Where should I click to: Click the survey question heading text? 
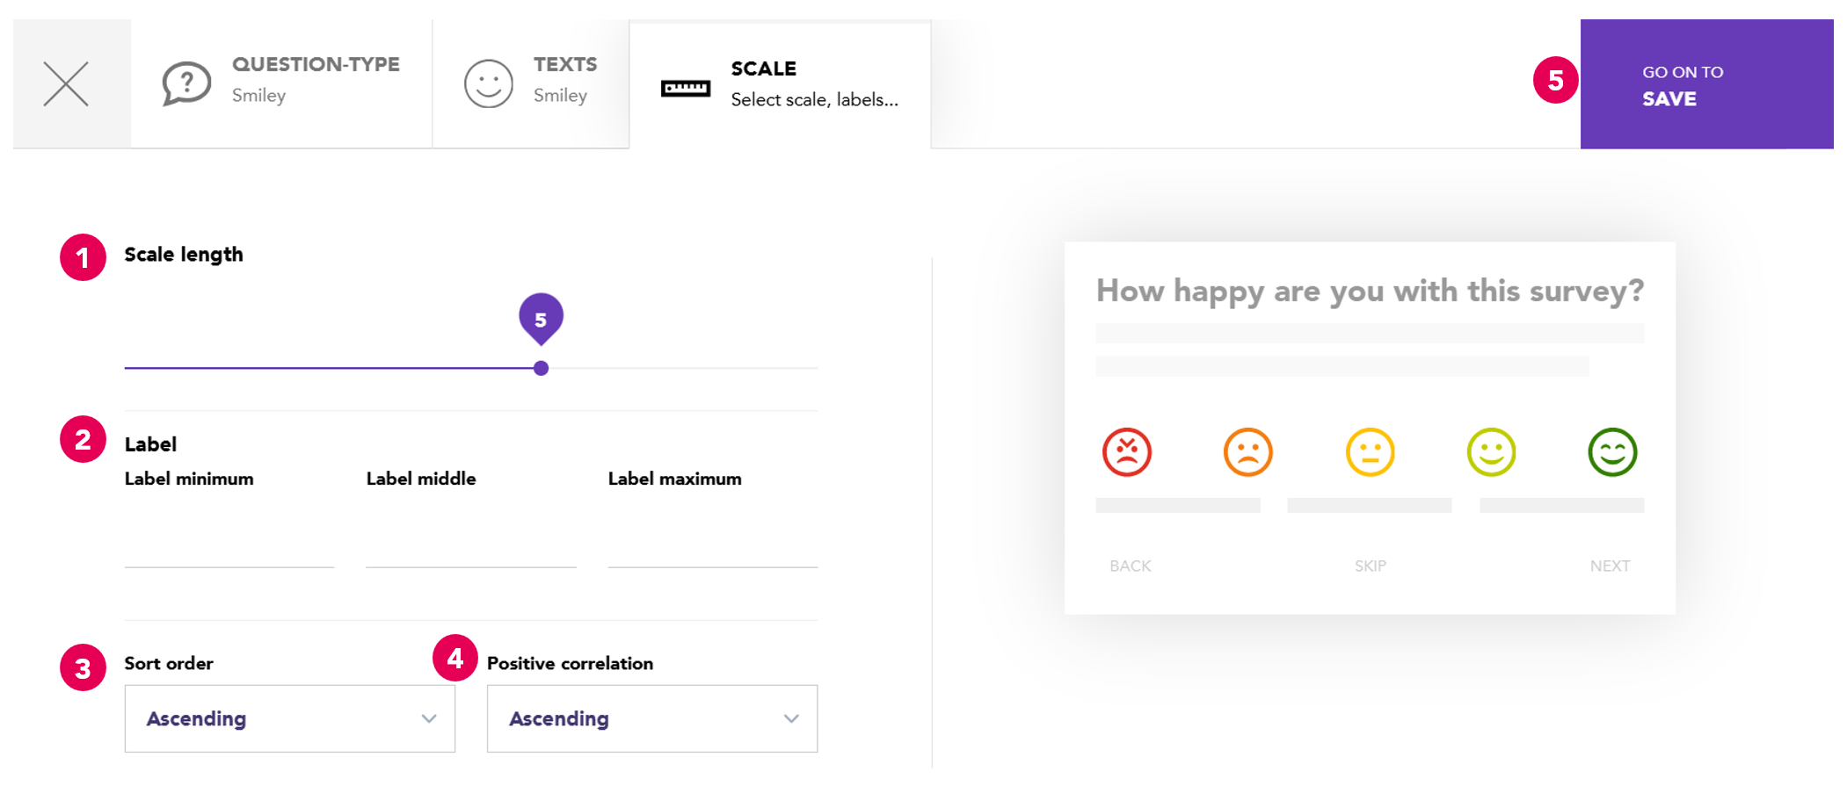1371,291
